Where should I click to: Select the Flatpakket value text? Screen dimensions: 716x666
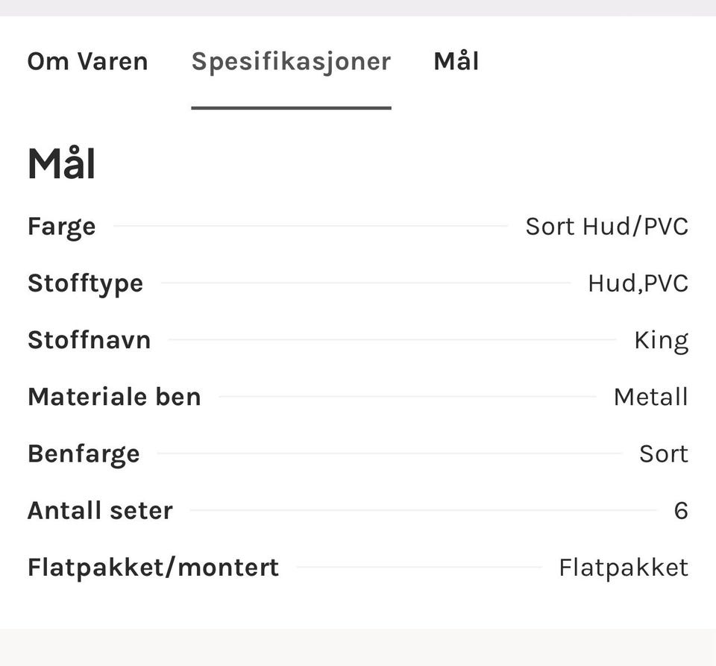pyautogui.click(x=623, y=568)
